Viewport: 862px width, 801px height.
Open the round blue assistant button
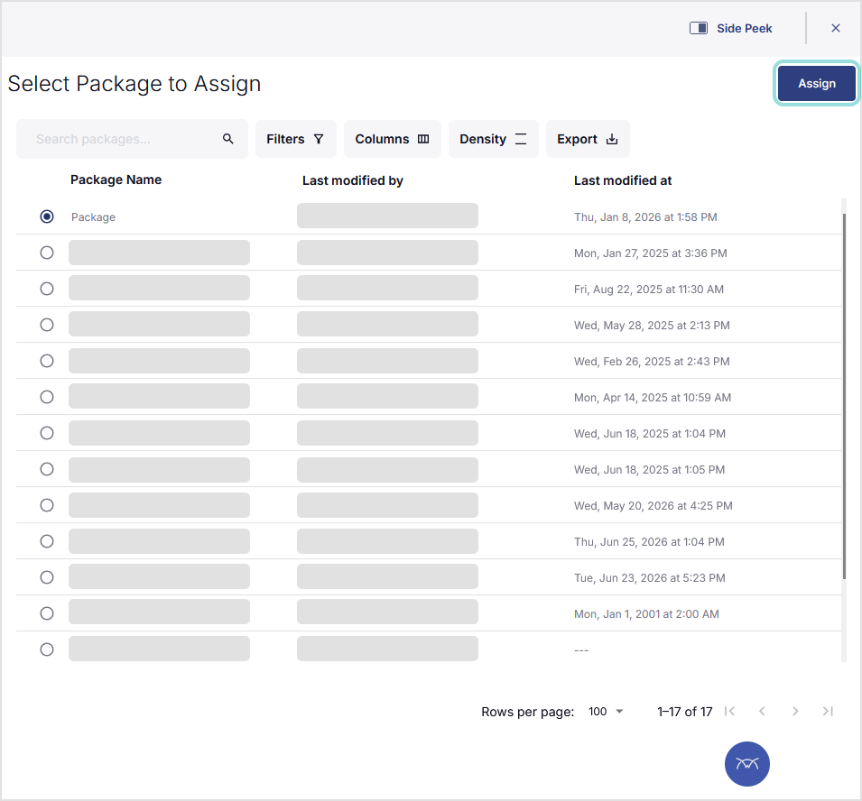pos(747,764)
